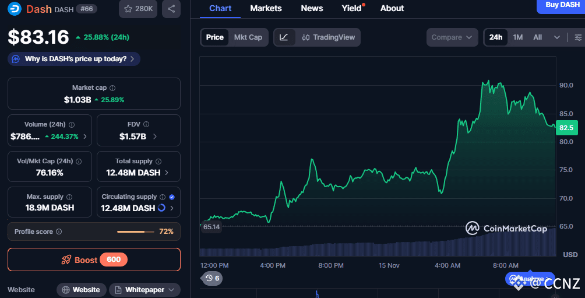Open the chart settings sliders icon
585x298 pixels.
577,37
